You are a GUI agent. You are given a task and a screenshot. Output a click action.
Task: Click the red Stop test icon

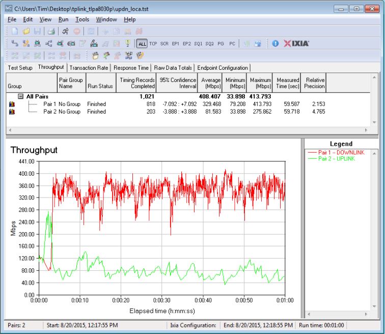77,31
